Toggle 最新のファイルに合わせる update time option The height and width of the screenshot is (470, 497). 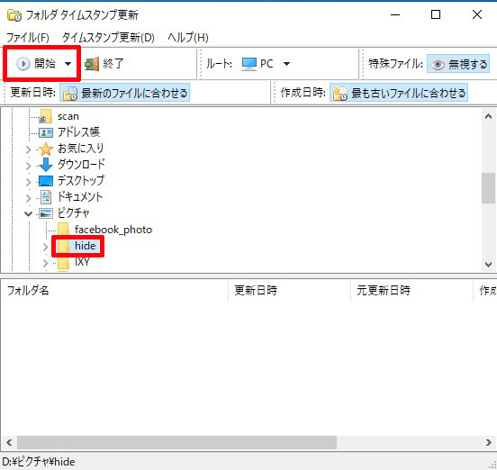click(x=125, y=93)
